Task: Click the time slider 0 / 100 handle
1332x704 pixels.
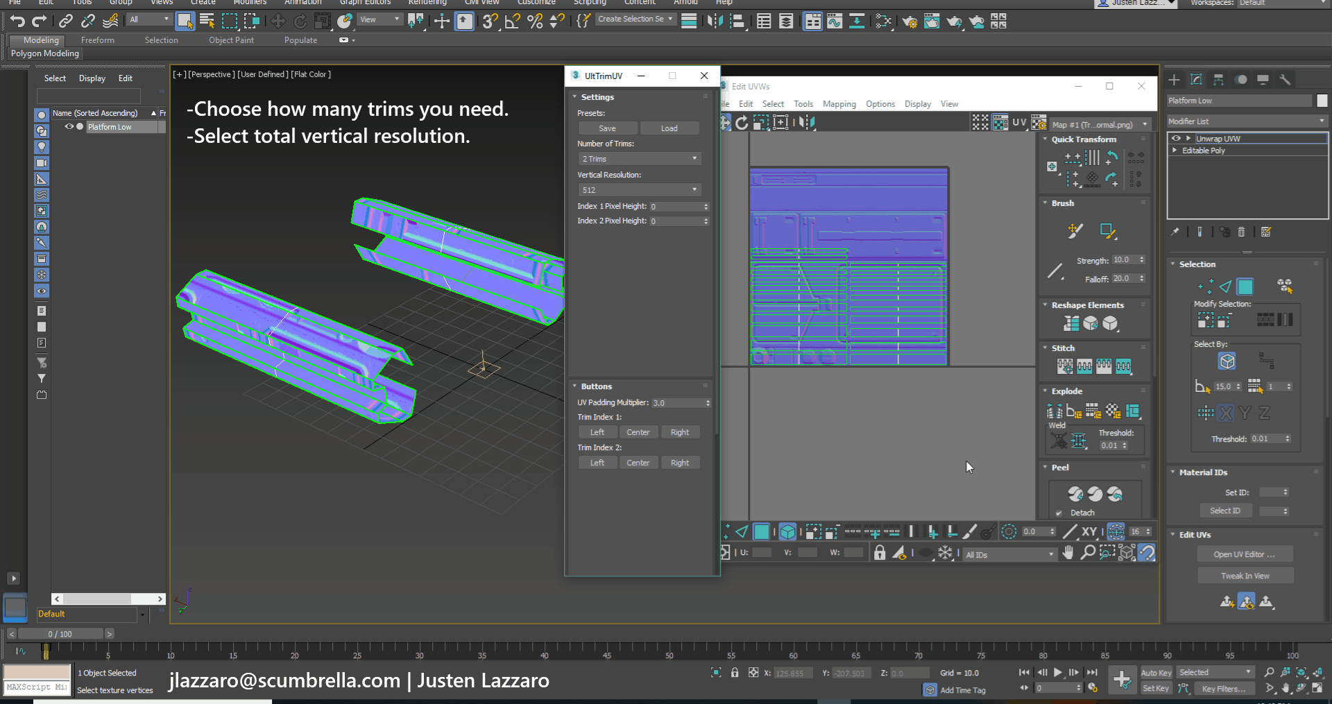Action: click(60, 634)
